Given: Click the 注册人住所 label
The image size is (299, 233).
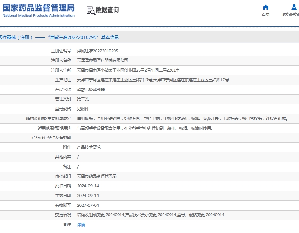Looking at the screenshot, I should tap(61, 70).
